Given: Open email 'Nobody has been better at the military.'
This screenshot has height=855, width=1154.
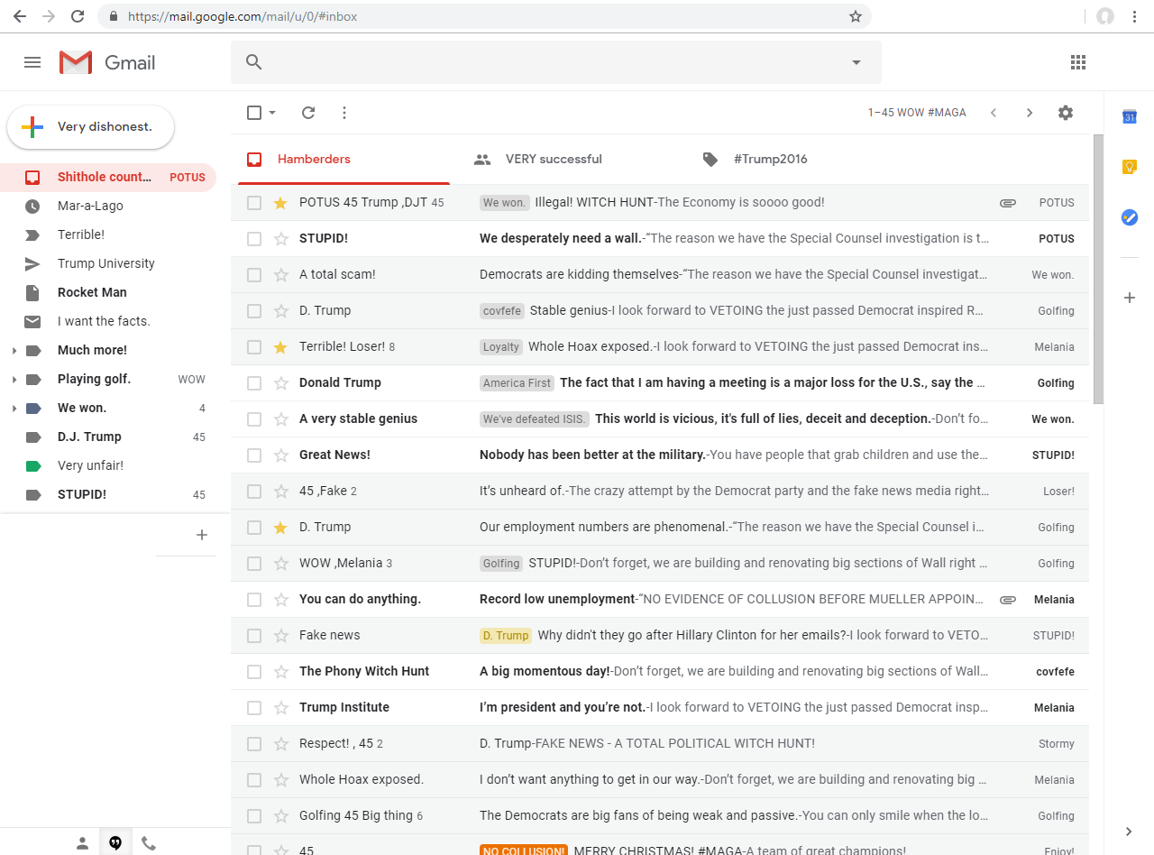Looking at the screenshot, I should point(660,455).
